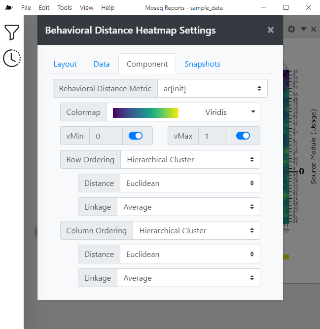Open the Row Ordering dropdown
Screen dimensions: 320x329
pos(190,159)
